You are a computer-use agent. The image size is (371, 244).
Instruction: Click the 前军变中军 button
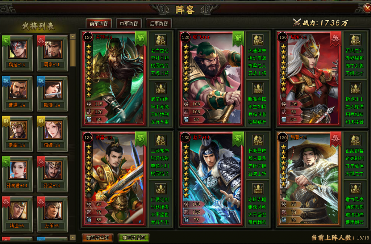(x=97, y=237)
